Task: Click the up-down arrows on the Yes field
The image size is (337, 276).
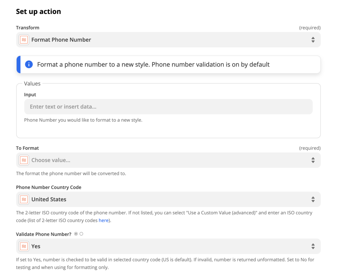Action: [x=313, y=246]
